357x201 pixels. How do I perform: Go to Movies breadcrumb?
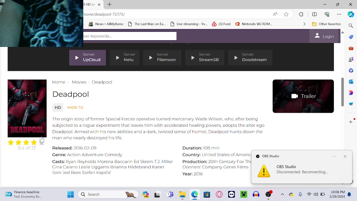point(79,82)
